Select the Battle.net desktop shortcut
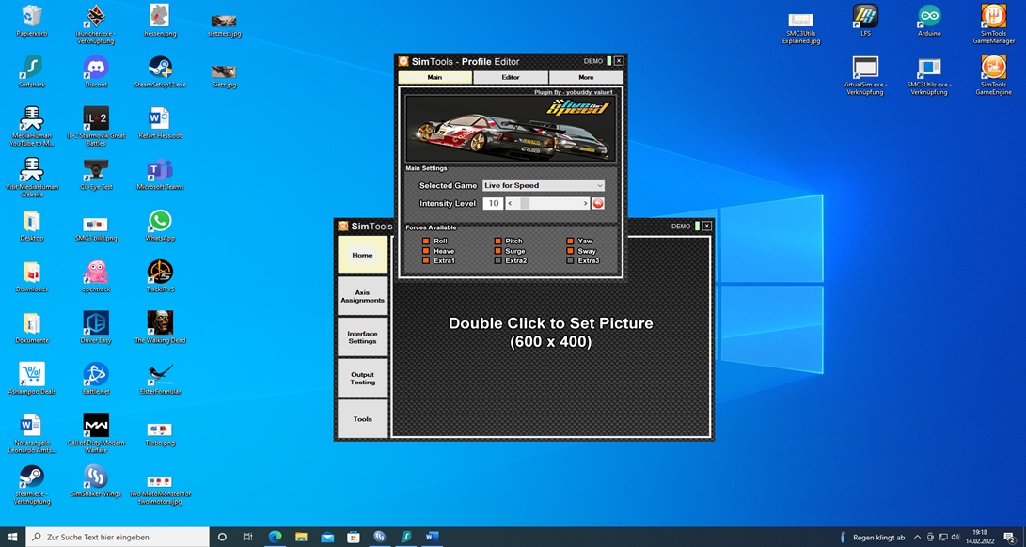This screenshot has width=1026, height=547. [x=96, y=379]
